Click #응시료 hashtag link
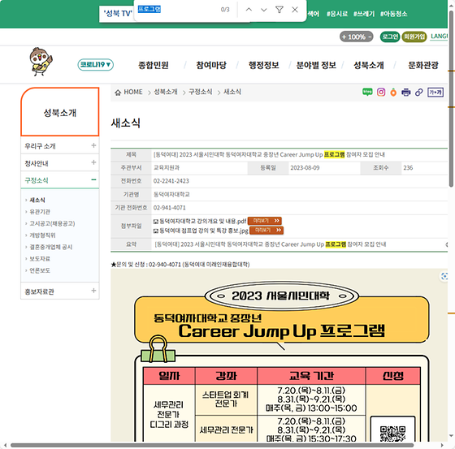This screenshot has width=455, height=449. pyautogui.click(x=337, y=14)
